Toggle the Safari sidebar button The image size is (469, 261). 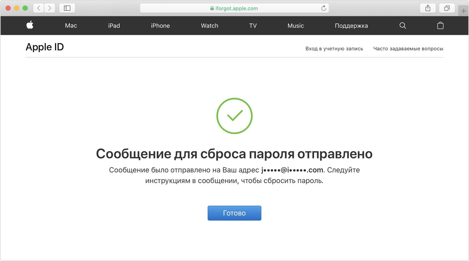point(67,8)
